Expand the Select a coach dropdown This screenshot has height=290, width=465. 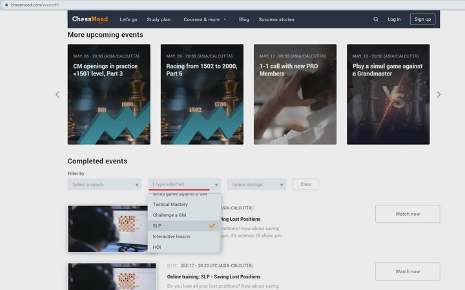[x=104, y=185]
